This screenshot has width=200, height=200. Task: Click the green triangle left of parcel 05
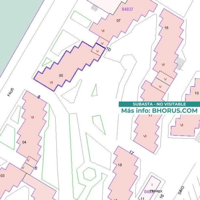(x=46, y=62)
